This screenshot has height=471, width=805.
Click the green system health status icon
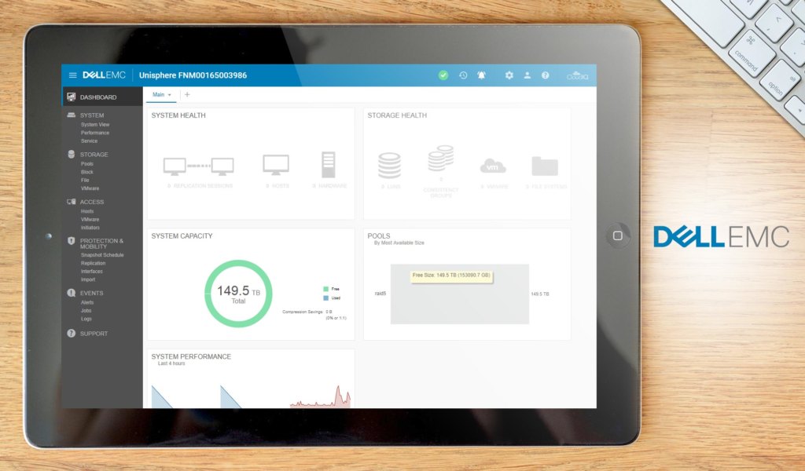(443, 75)
